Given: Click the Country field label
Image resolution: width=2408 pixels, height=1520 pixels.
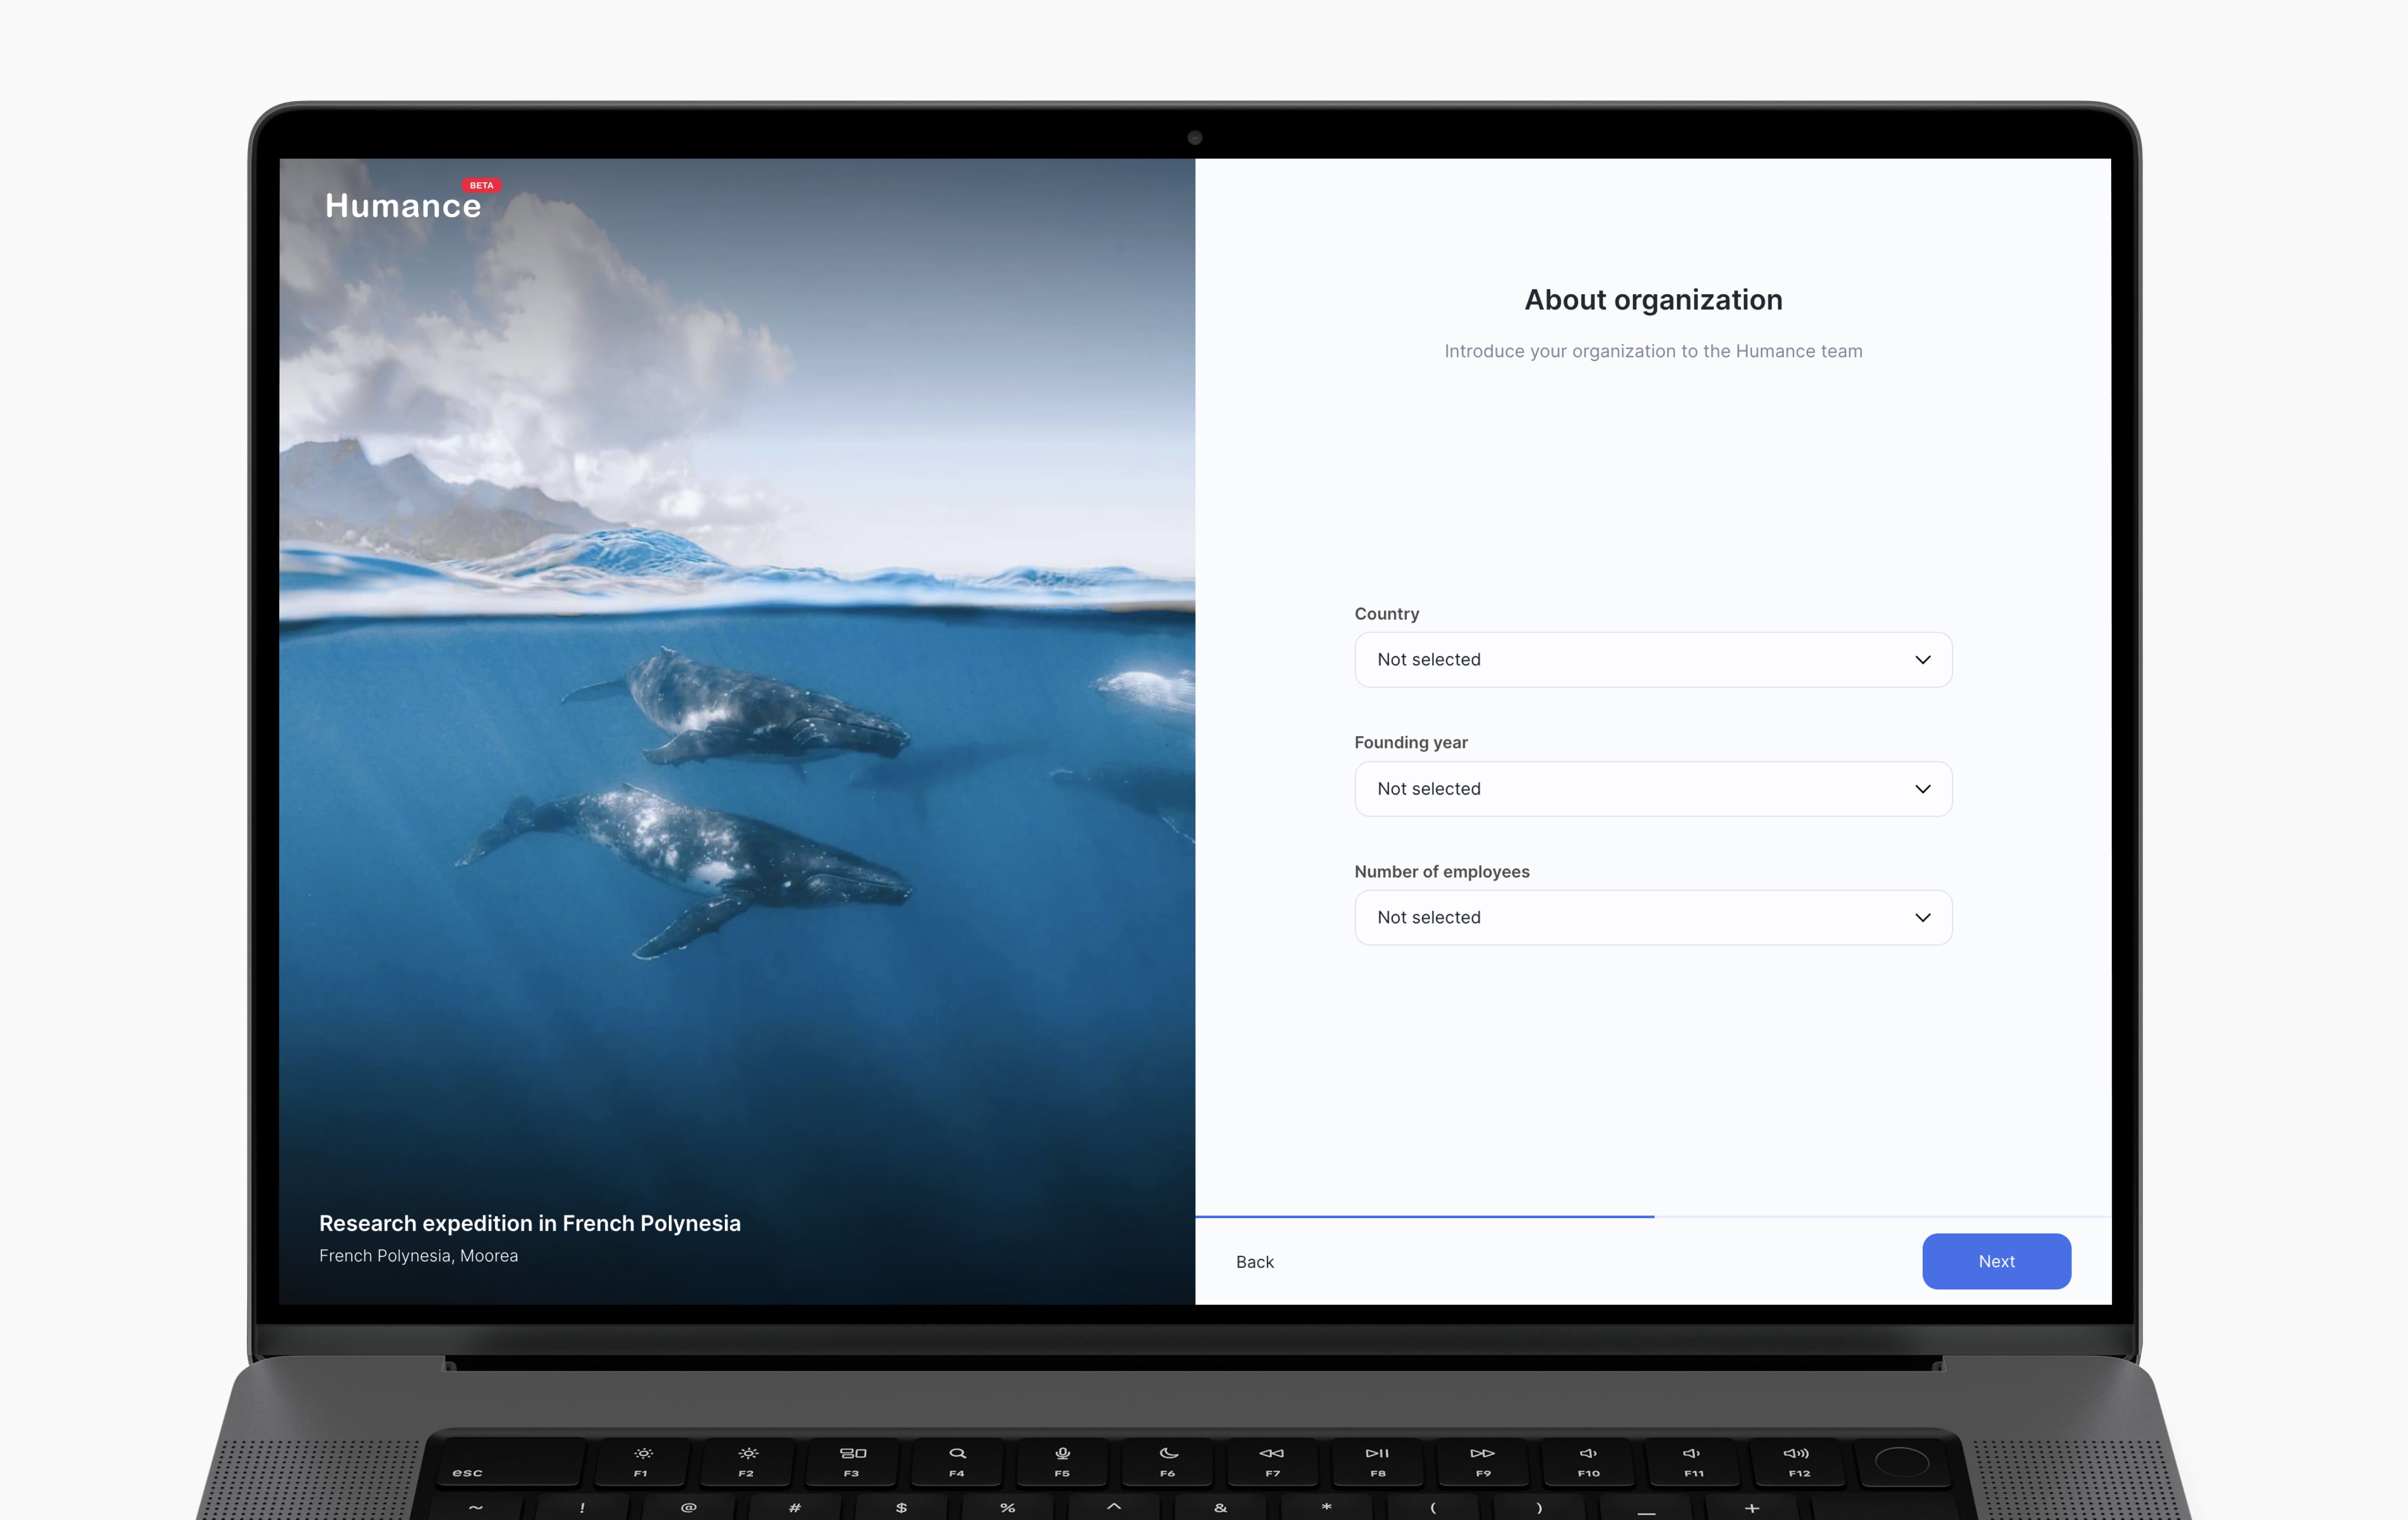Looking at the screenshot, I should click(x=1387, y=614).
